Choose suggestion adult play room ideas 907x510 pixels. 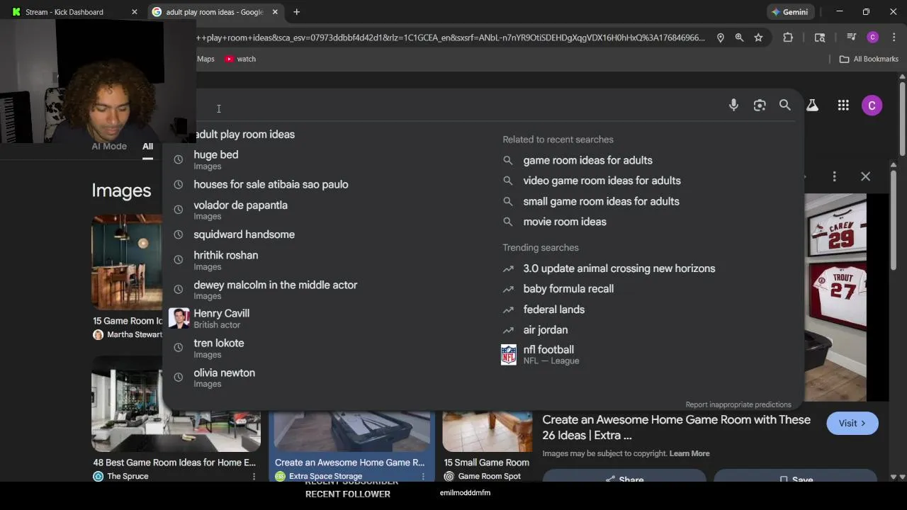(243, 135)
